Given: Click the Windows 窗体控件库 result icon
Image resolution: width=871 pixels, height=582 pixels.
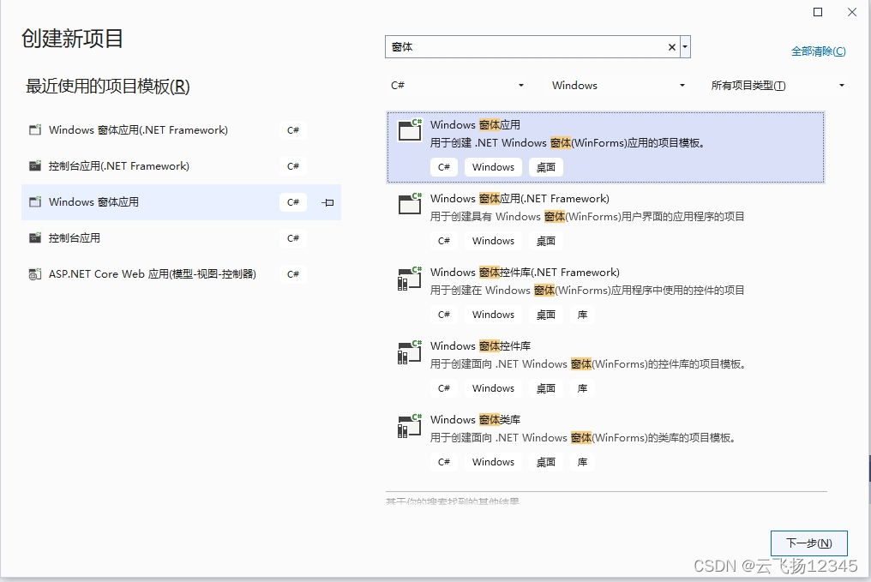Looking at the screenshot, I should (x=410, y=351).
